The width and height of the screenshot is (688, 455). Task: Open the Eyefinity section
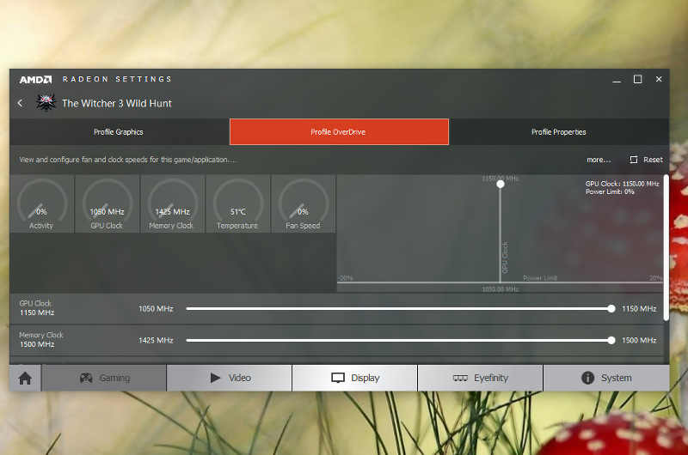click(x=481, y=378)
